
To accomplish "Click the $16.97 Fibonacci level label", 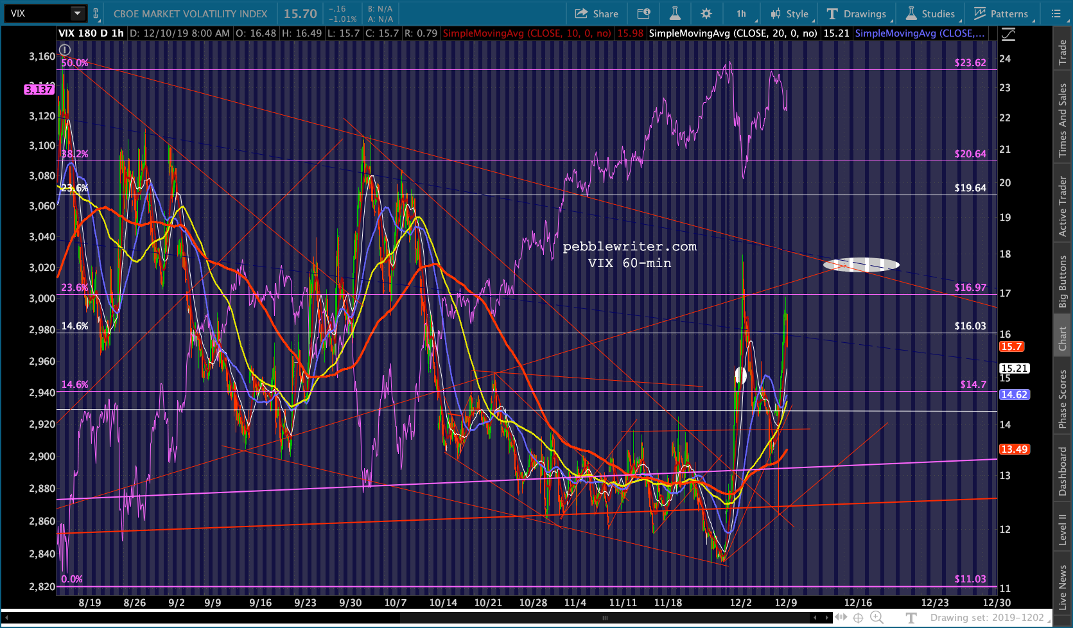I will click(x=970, y=288).
